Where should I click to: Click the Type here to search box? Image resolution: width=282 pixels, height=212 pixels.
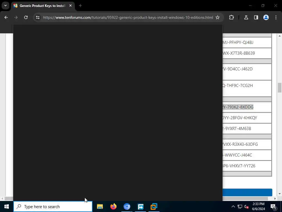coord(53,206)
